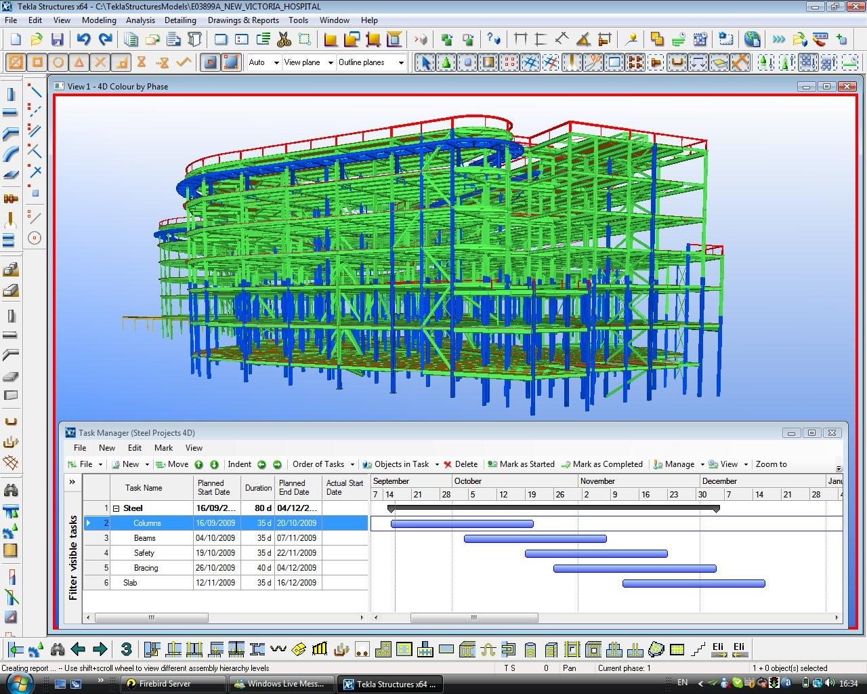
Task: Open the Edit menu in Task Manager
Action: pyautogui.click(x=135, y=448)
